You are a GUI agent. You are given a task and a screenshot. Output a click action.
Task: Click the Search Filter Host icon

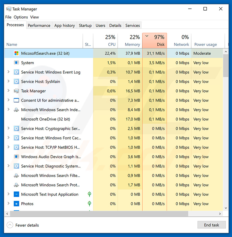pyautogui.click(x=16, y=176)
